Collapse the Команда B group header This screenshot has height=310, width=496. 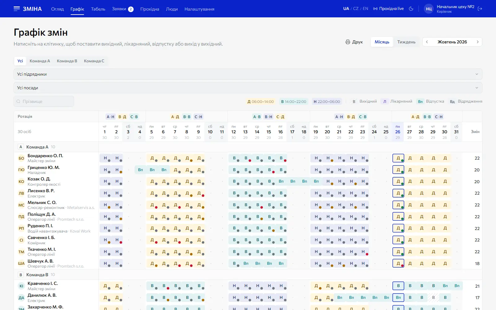(37, 275)
